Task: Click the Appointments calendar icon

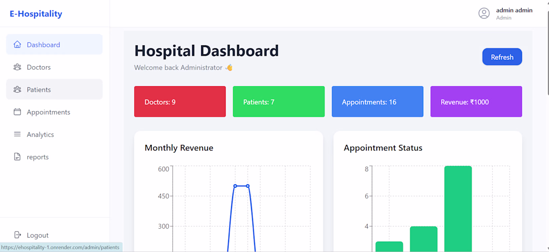Action: [17, 112]
